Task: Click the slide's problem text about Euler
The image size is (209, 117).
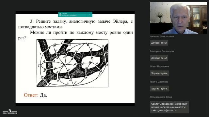Action: pos(75,30)
